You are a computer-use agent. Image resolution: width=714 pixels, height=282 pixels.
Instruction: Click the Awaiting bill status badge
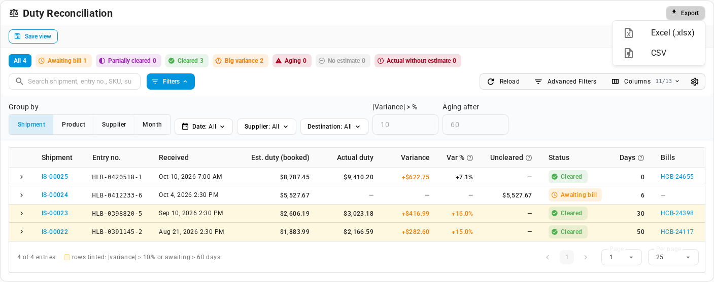(575, 195)
